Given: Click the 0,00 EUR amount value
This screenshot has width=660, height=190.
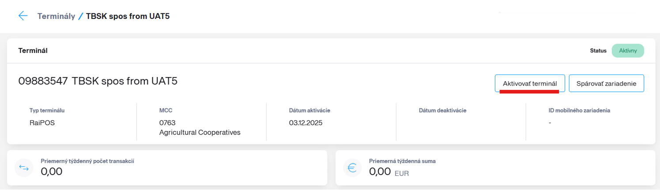Looking at the screenshot, I should [389, 172].
